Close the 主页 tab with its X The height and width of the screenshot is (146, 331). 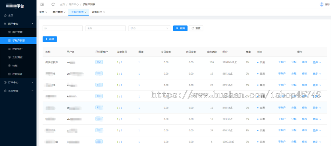coord(46,13)
